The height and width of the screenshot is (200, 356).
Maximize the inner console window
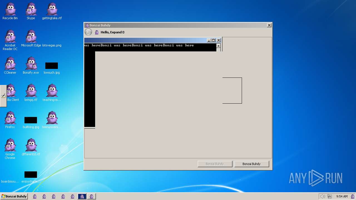pos(214,40)
